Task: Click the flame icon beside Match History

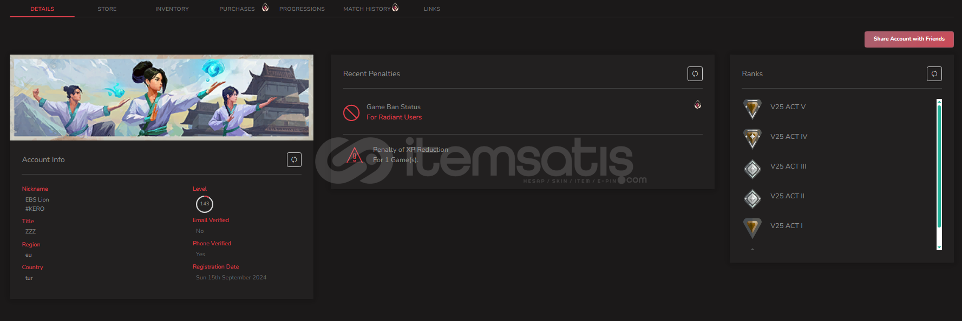Action: pos(395,7)
